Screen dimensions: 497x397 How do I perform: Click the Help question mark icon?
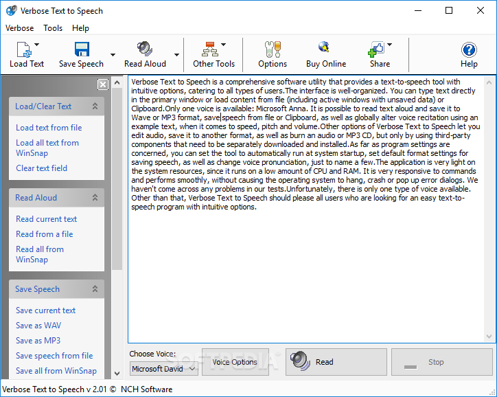[x=469, y=49]
